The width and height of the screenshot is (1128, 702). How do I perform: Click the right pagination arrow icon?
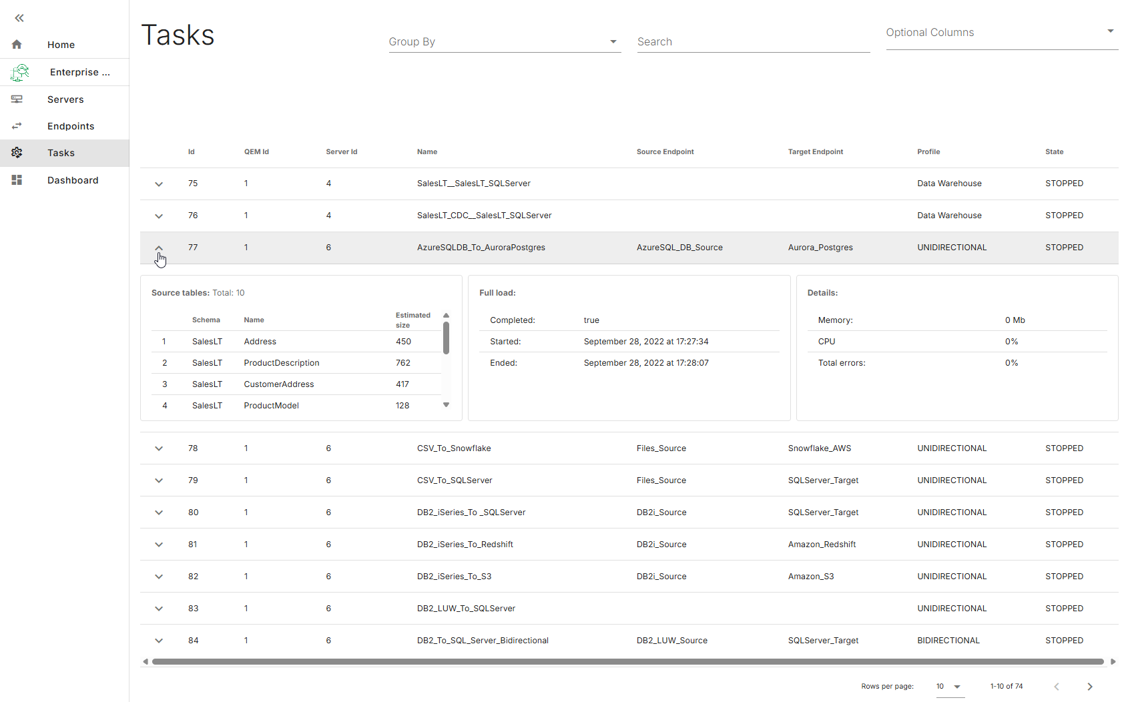click(x=1090, y=686)
